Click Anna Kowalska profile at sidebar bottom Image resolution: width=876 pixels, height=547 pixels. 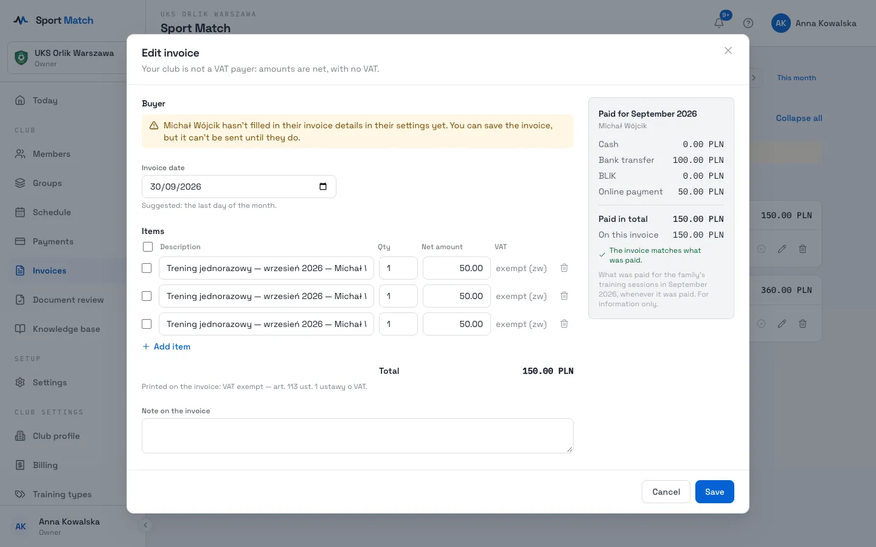click(x=69, y=526)
